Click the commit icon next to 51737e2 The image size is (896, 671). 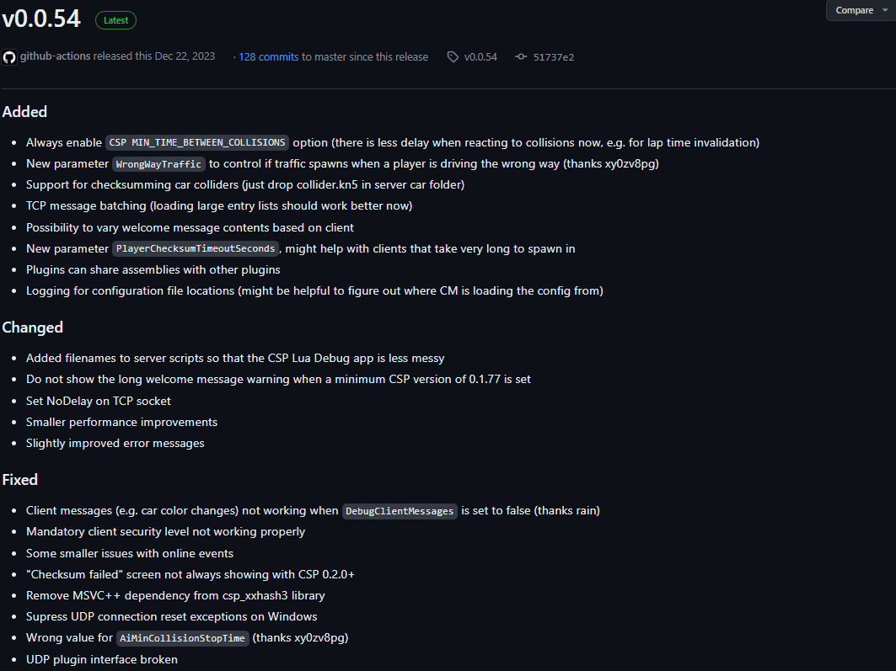(x=521, y=57)
